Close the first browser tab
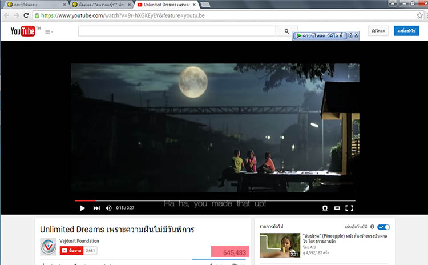The width and height of the screenshot is (428, 265). [64, 5]
